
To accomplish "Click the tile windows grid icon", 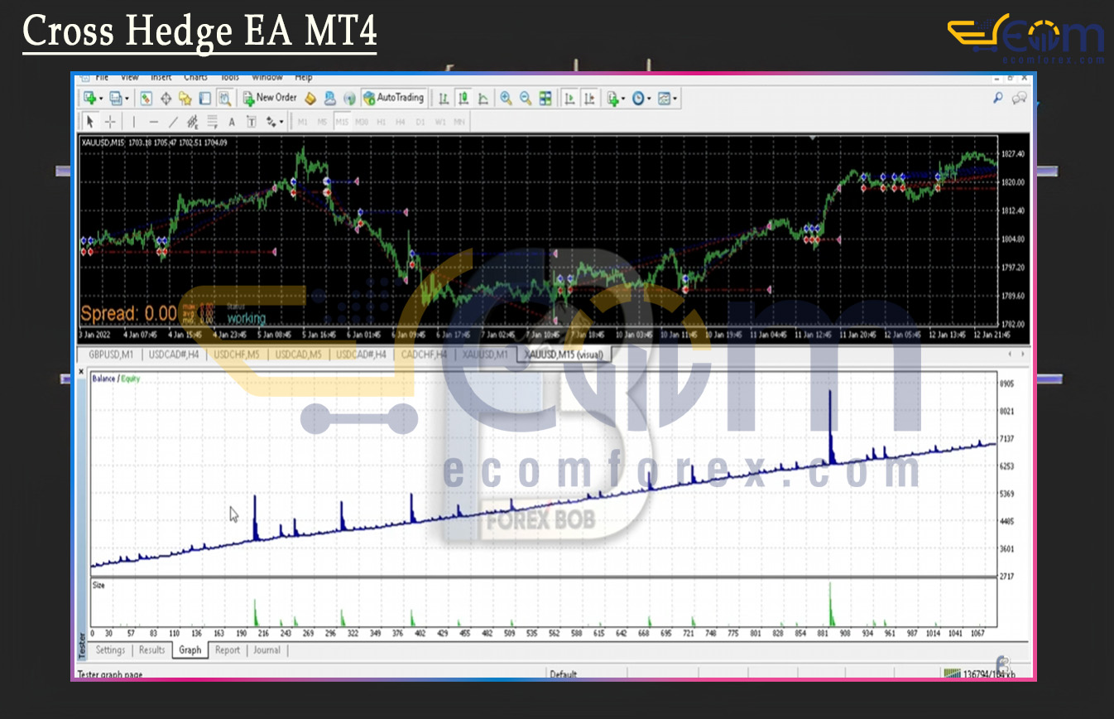I will [545, 99].
